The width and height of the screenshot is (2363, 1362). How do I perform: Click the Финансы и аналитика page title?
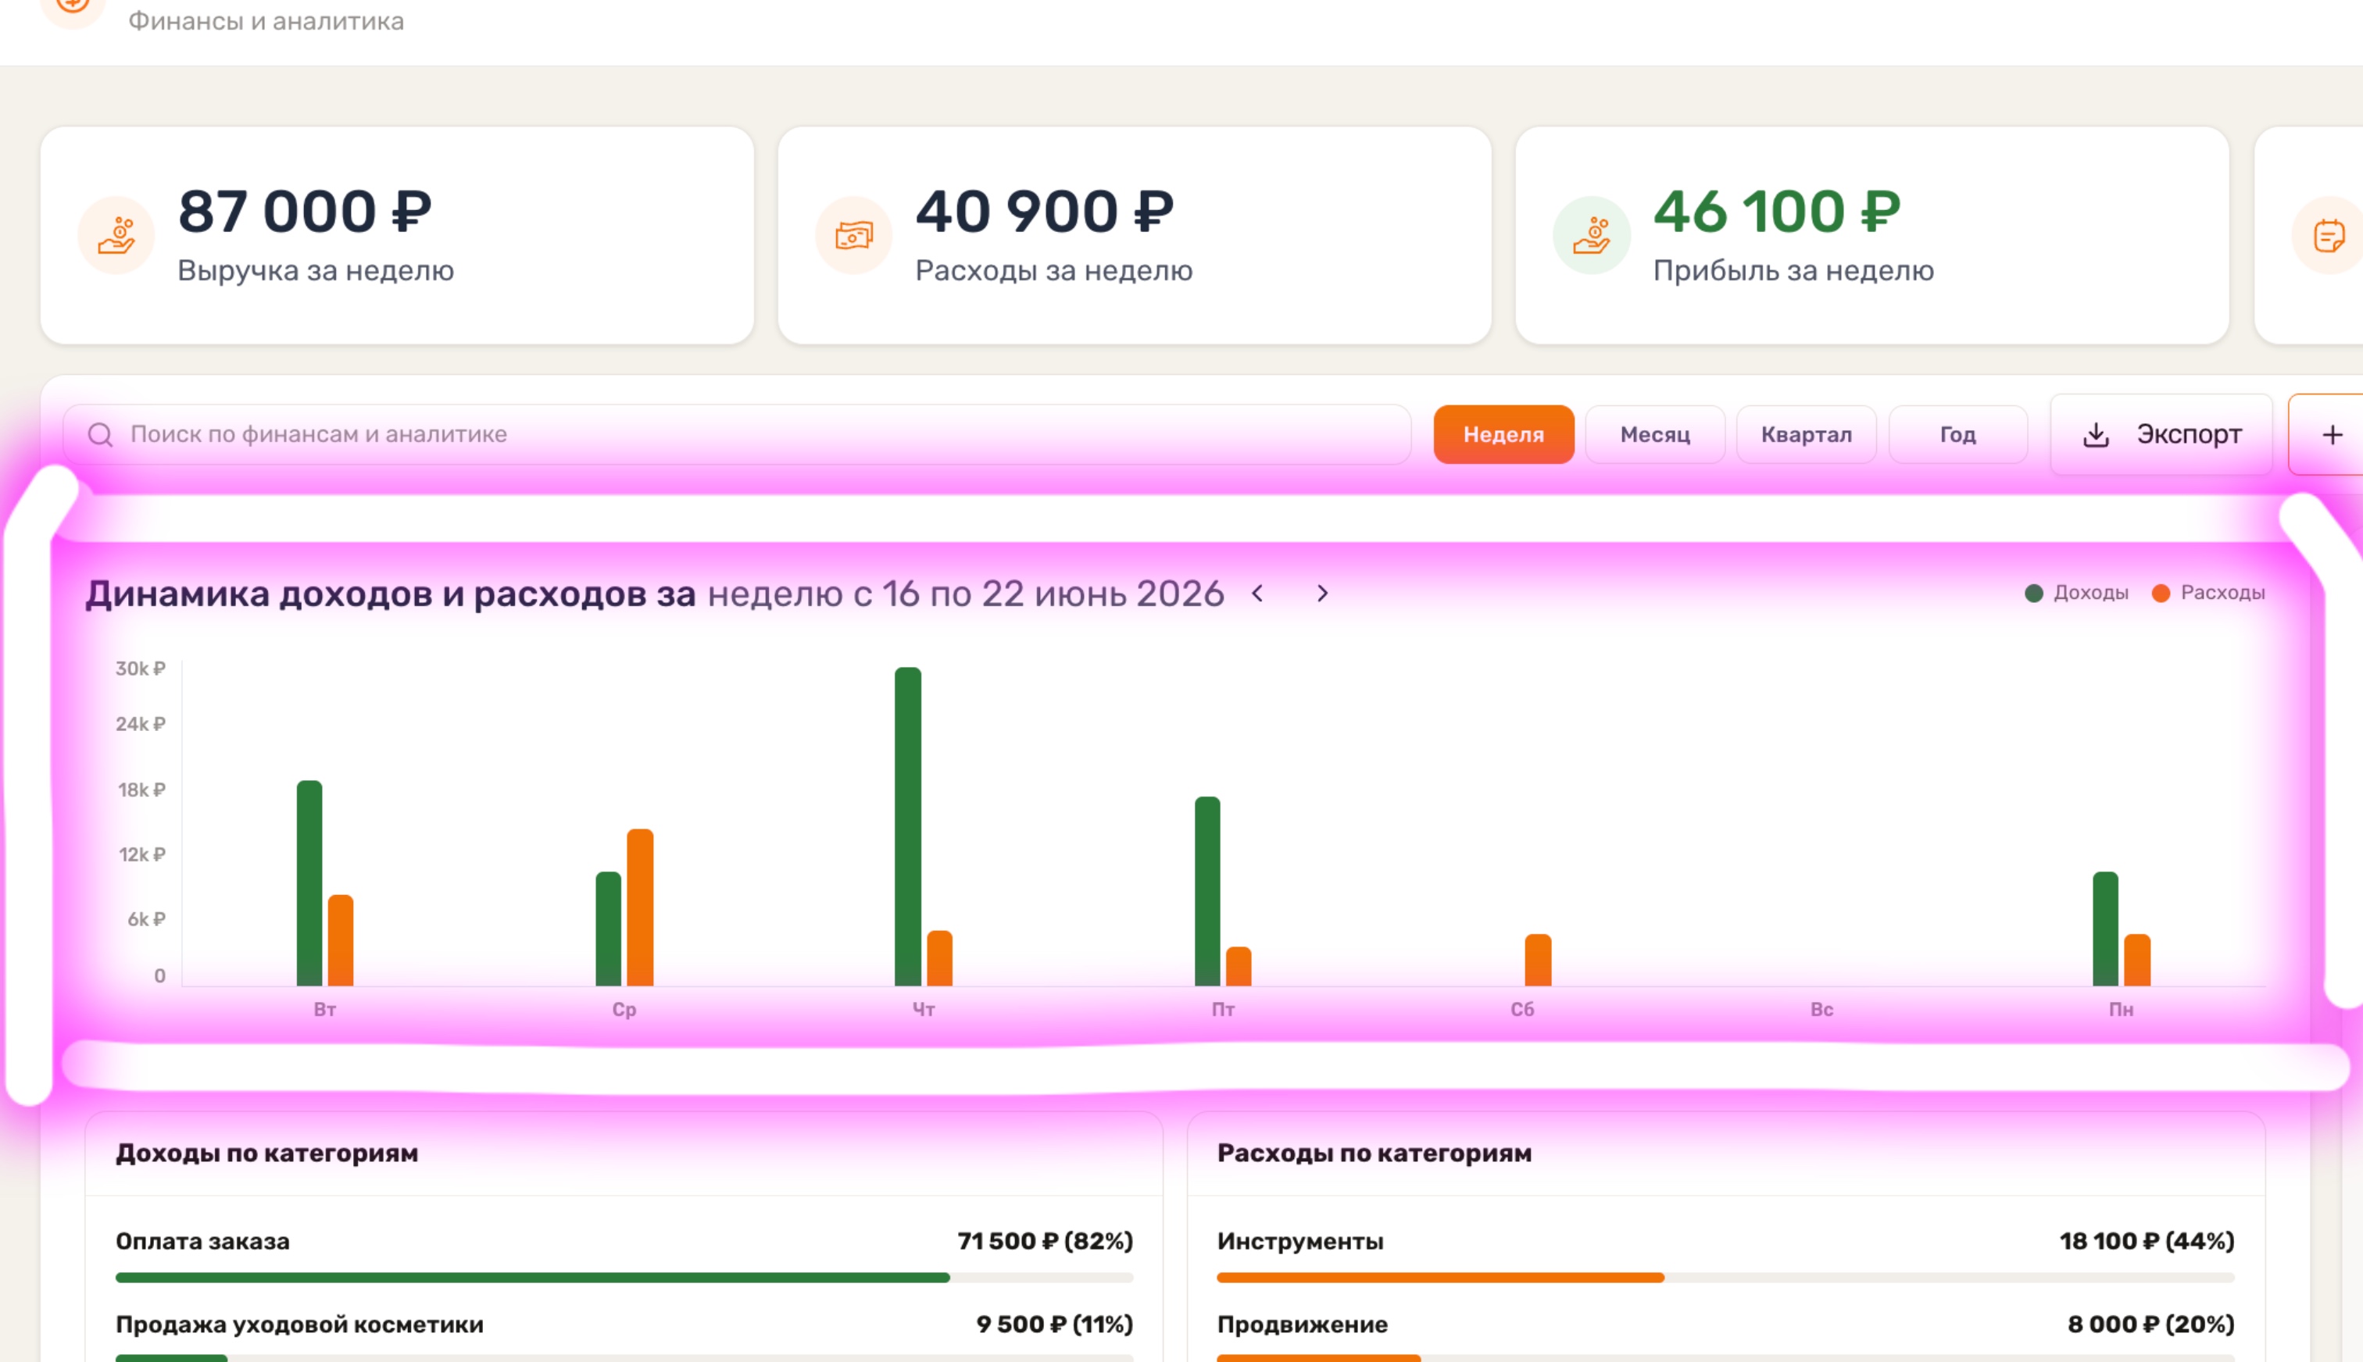pyautogui.click(x=266, y=20)
